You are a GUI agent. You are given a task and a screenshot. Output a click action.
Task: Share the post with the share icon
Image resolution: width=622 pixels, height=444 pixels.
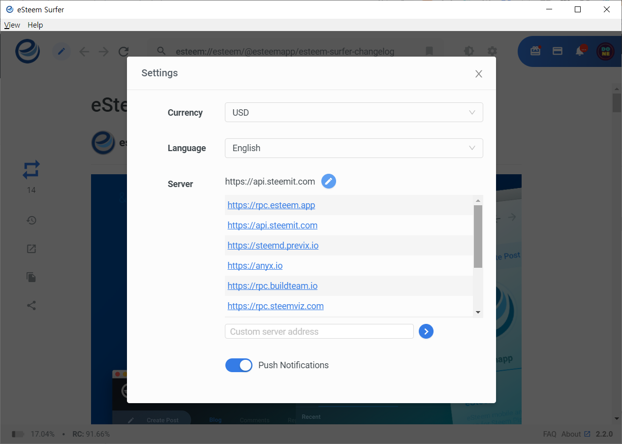tap(31, 306)
